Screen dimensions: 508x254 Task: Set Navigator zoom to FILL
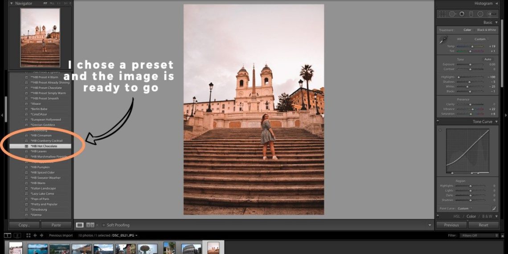52,3
